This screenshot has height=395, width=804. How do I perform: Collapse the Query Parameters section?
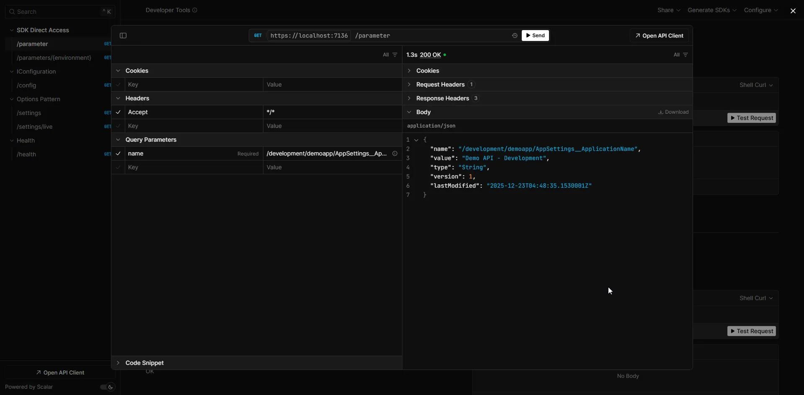click(118, 139)
